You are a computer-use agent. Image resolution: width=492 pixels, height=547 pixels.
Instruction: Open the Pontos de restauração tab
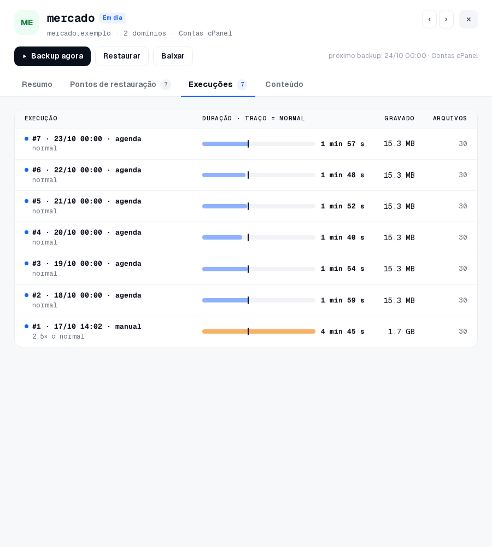(x=120, y=84)
